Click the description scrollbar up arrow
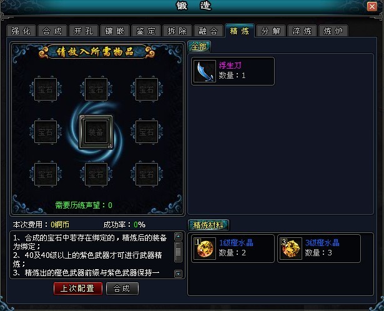Viewport: 384px width, 311px height. pos(179,236)
